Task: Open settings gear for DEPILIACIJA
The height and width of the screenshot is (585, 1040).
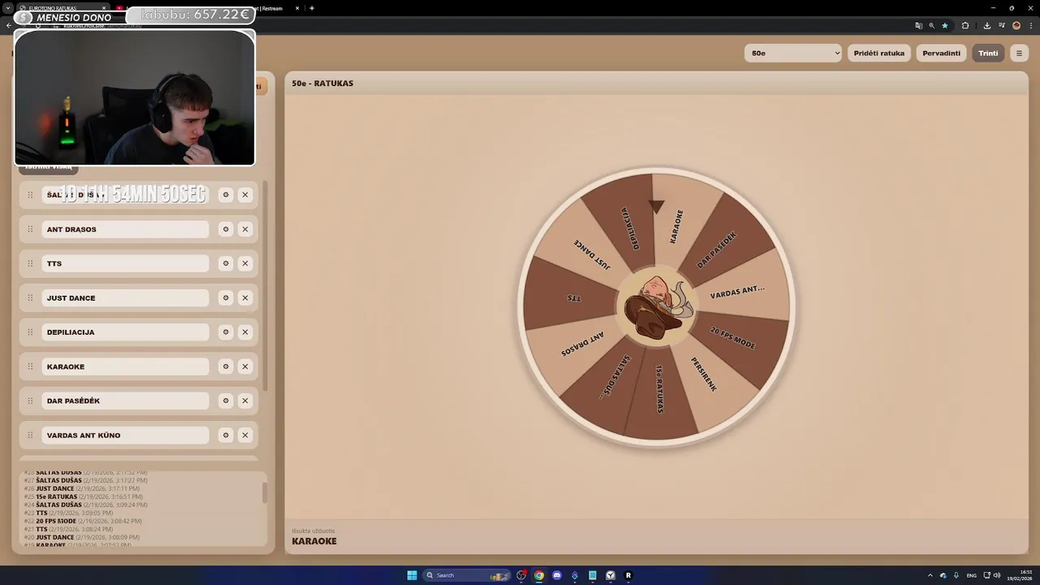Action: tap(226, 332)
